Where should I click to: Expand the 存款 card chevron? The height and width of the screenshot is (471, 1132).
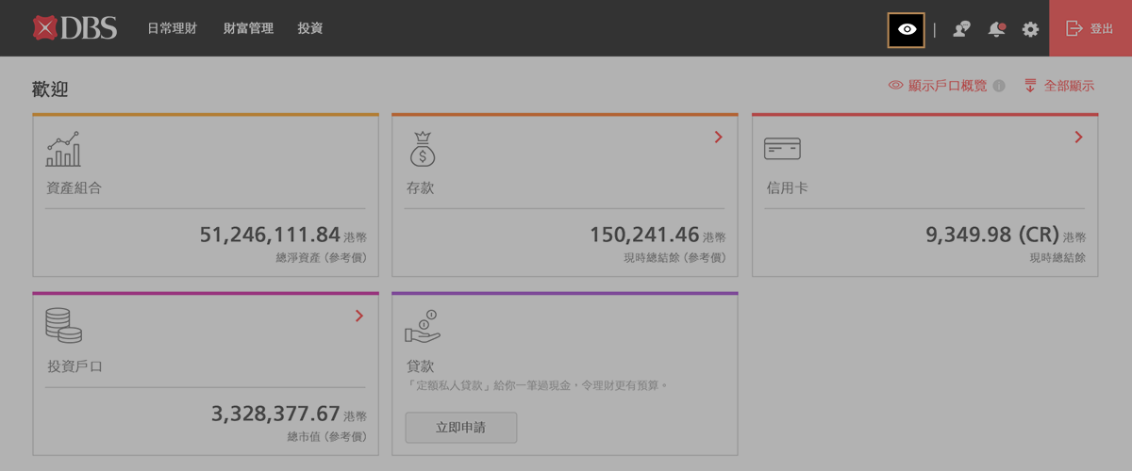pyautogui.click(x=718, y=138)
